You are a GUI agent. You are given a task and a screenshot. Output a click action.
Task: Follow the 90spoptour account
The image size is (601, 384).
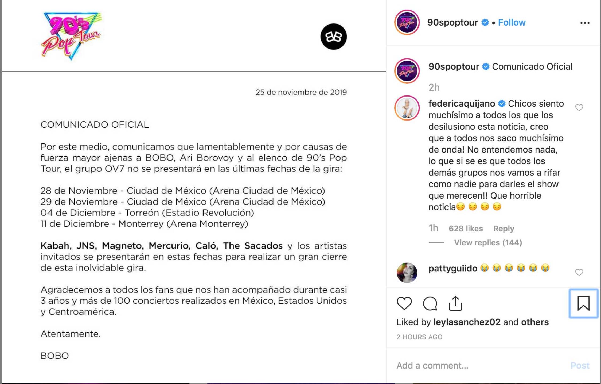click(511, 22)
